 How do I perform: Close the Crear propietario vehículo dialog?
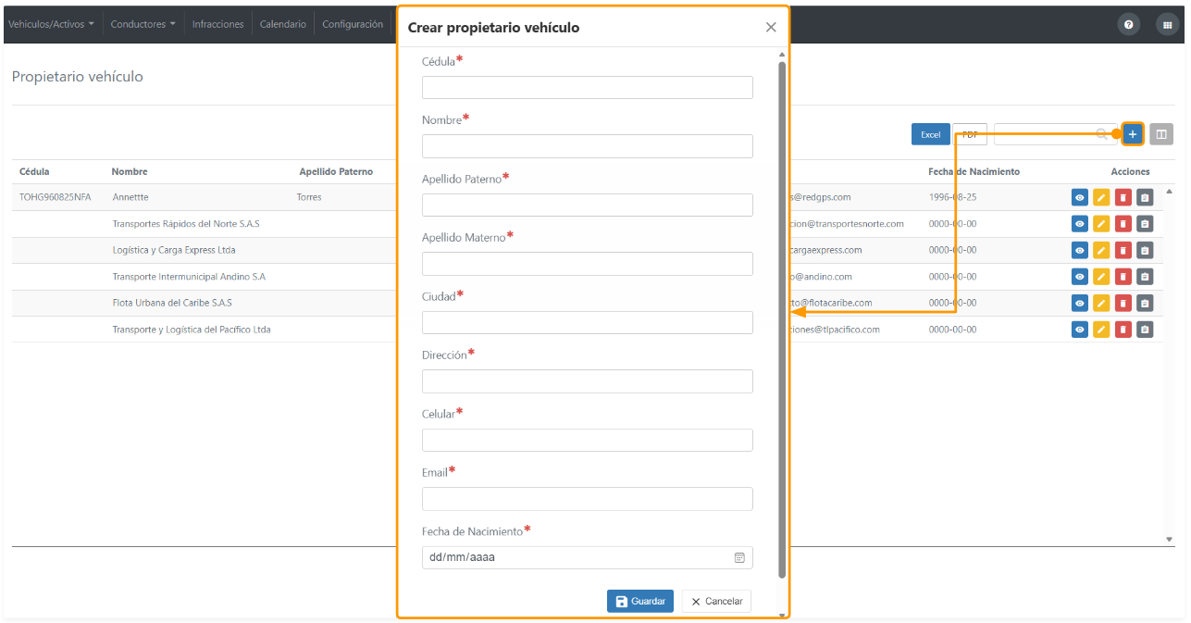(771, 27)
